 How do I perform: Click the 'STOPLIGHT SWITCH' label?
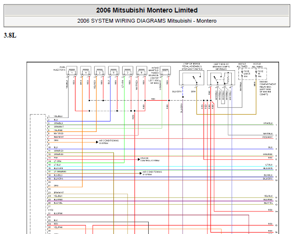coord(192,69)
